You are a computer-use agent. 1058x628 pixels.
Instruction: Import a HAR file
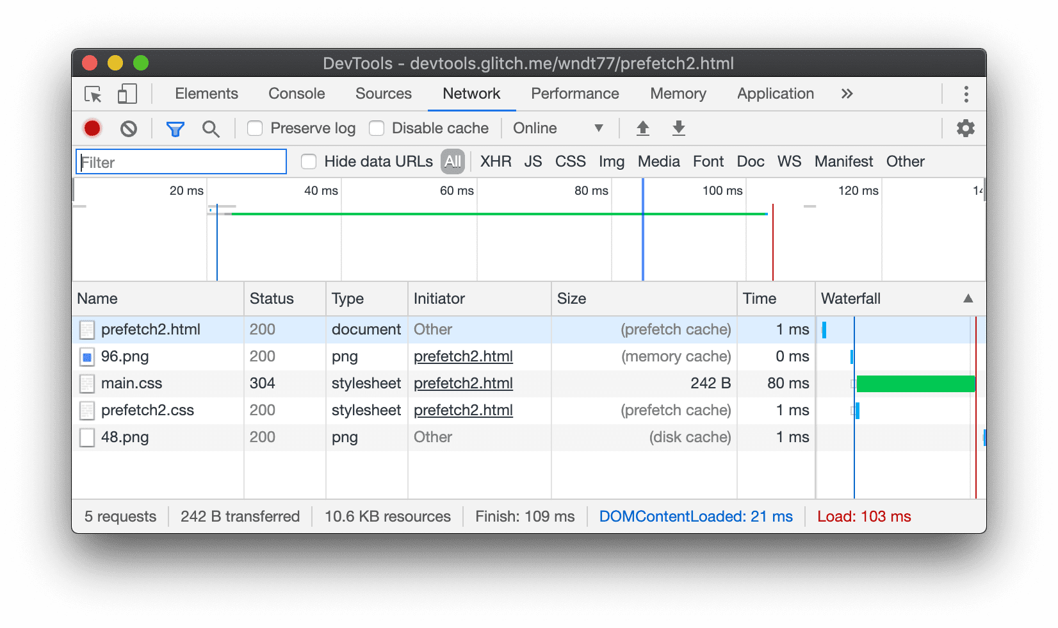(x=643, y=128)
